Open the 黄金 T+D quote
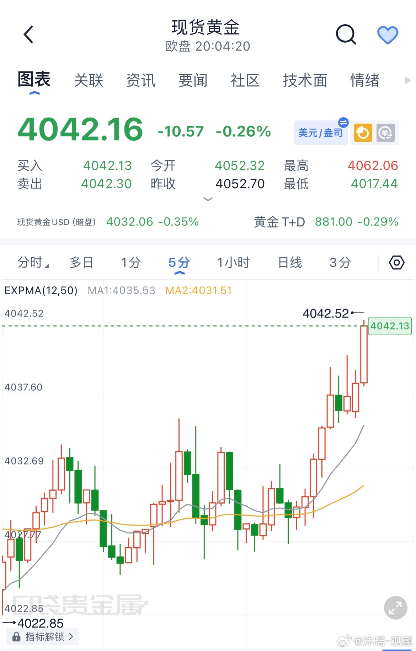 [x=326, y=222]
